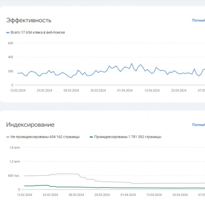Click the Эффективность card heading
The image size is (205, 205).
[x=29, y=20]
